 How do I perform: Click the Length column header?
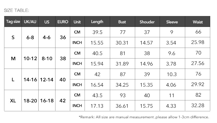click(97, 22)
